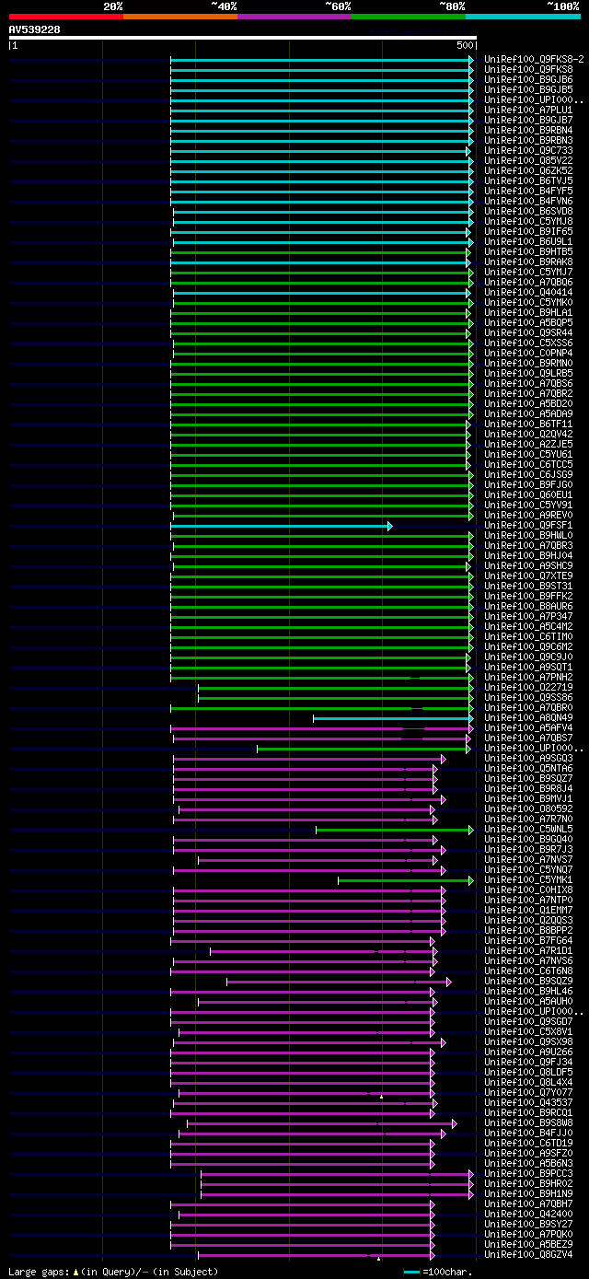589x1279 pixels.
Task: Click label UniRef100_Q42400
Action: pyautogui.click(x=528, y=1215)
